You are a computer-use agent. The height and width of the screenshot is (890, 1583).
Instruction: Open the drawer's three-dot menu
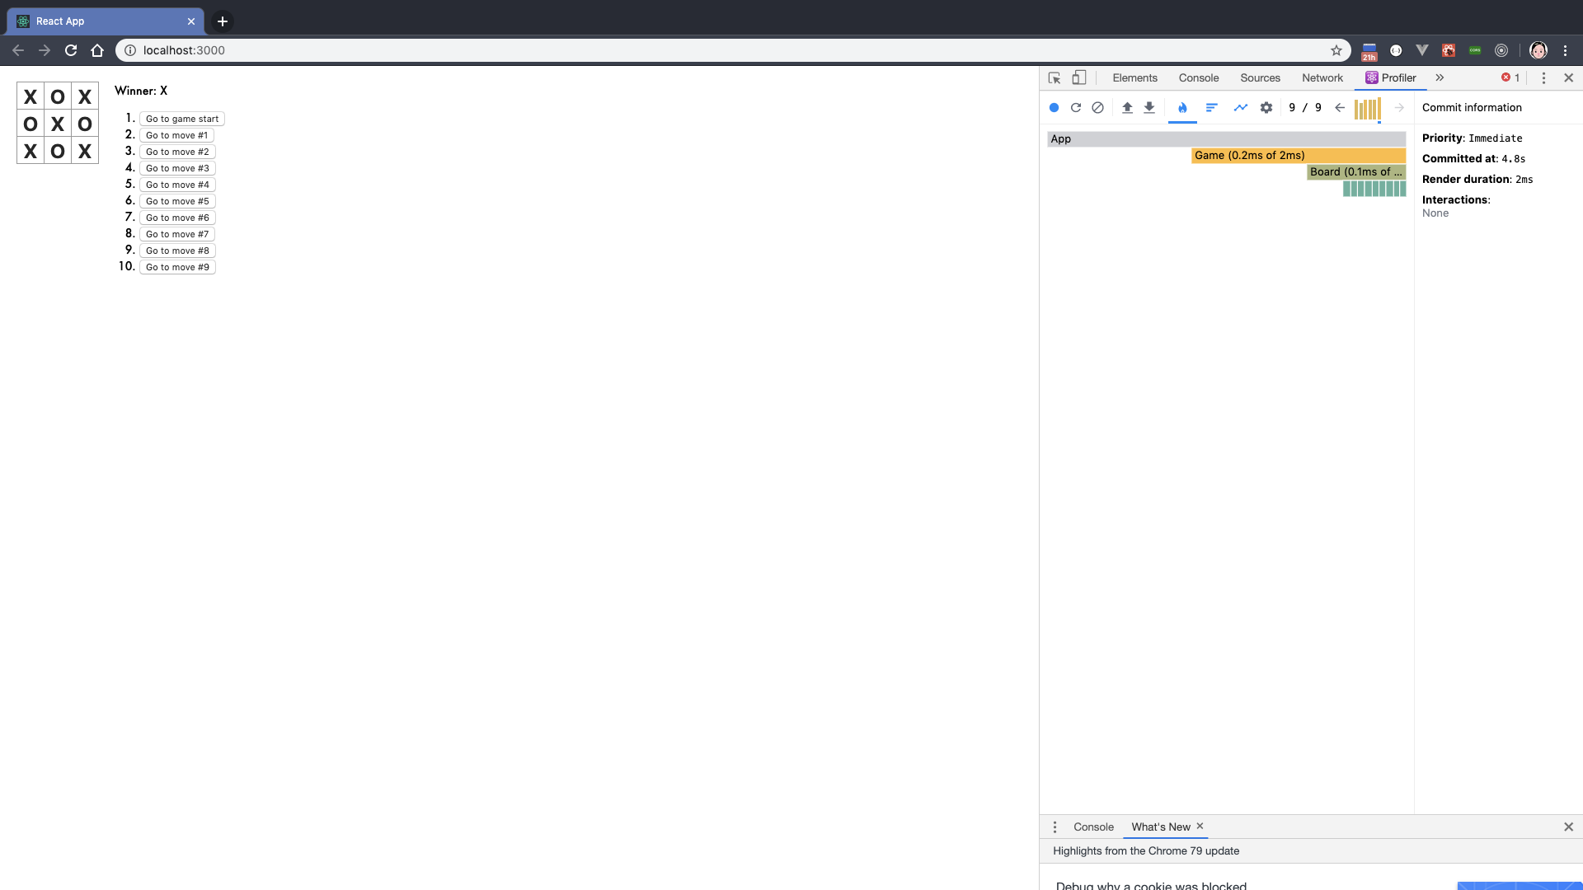click(x=1055, y=827)
